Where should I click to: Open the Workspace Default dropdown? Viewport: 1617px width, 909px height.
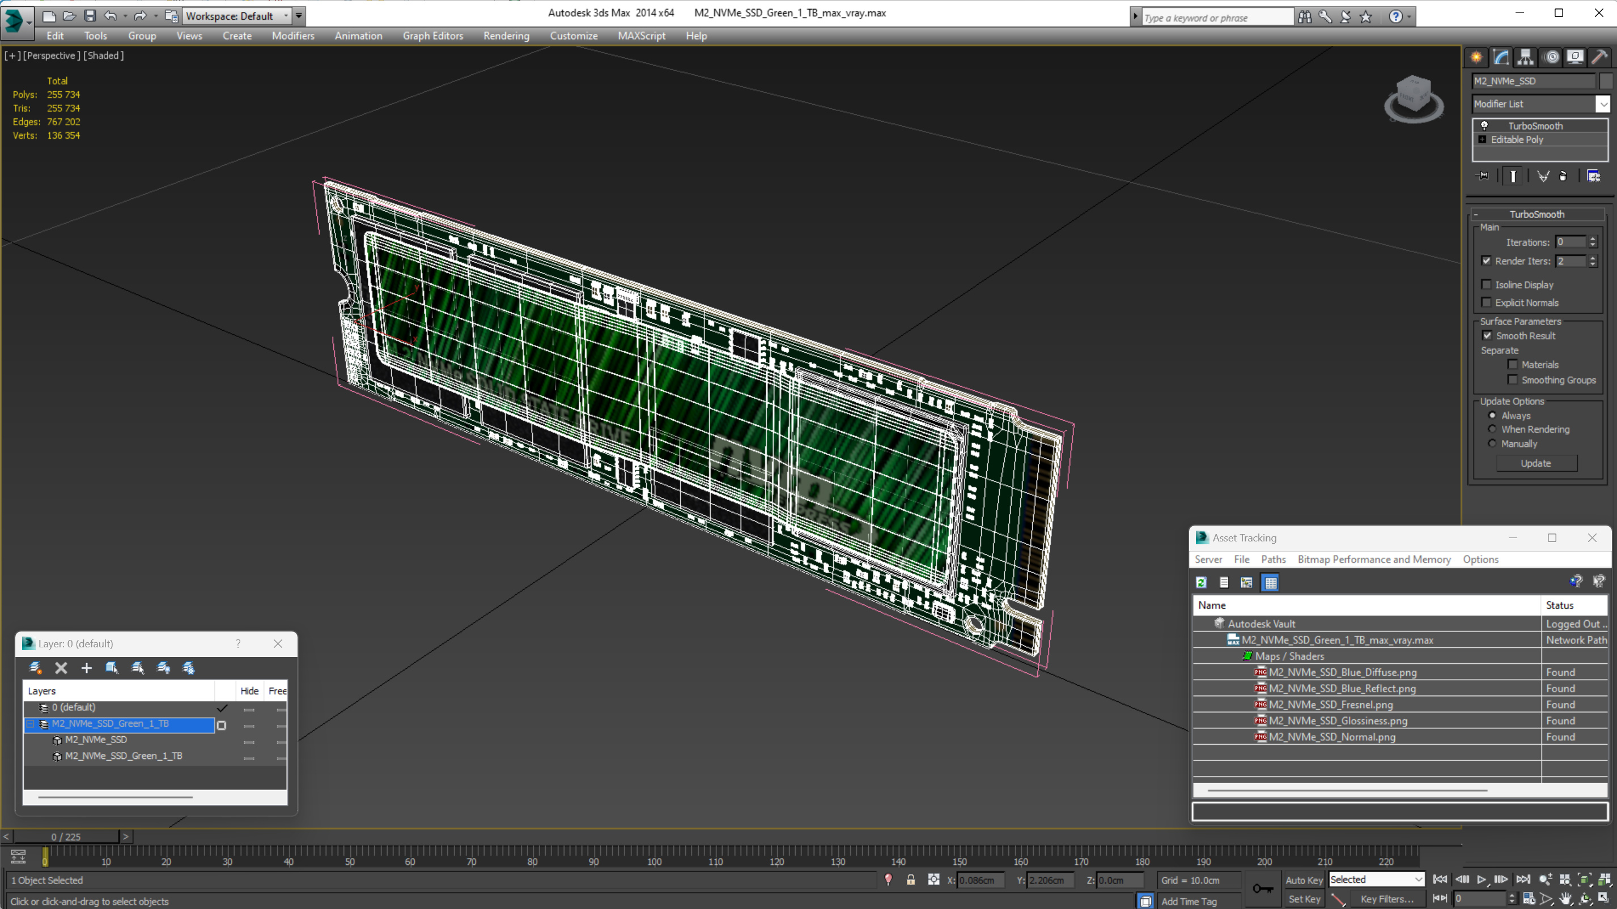click(237, 16)
